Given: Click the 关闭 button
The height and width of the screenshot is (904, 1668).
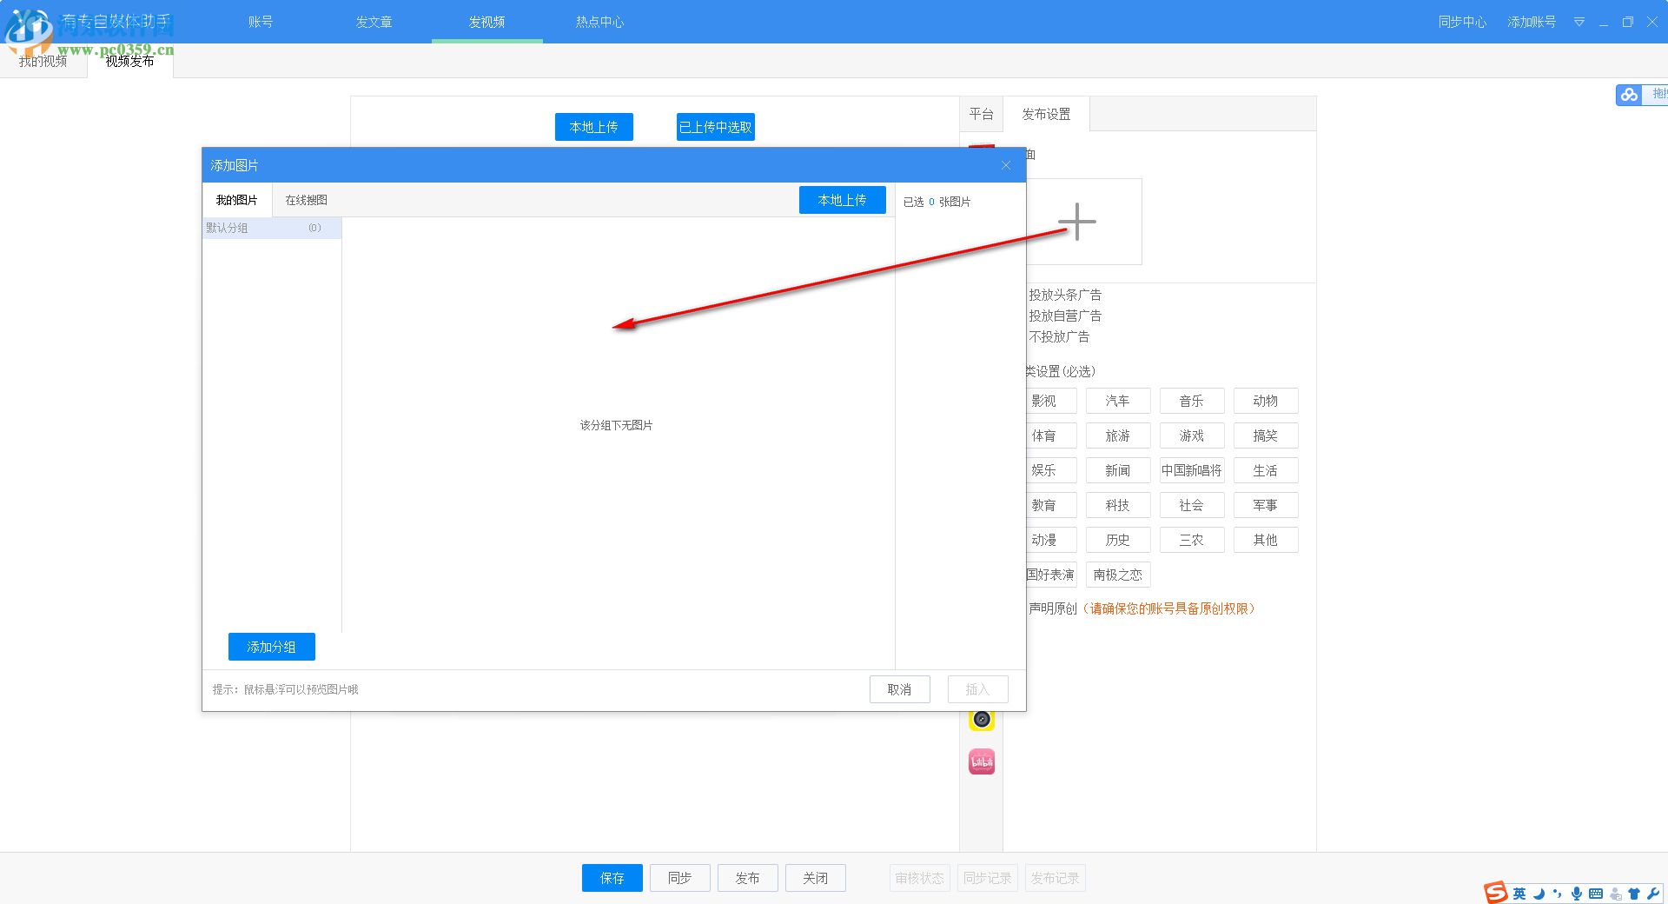Looking at the screenshot, I should point(816,878).
